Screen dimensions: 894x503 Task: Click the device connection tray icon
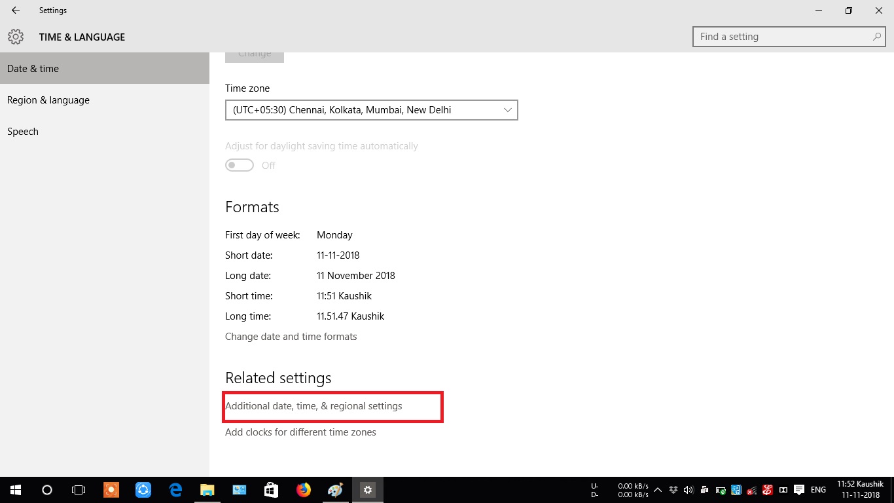click(704, 490)
